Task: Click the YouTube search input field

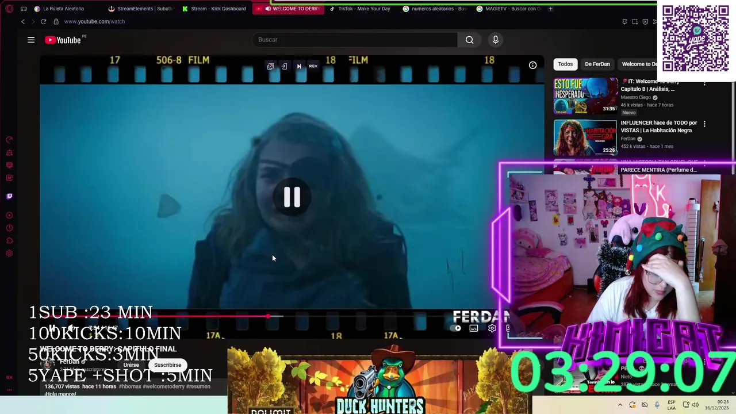Action: 355,40
